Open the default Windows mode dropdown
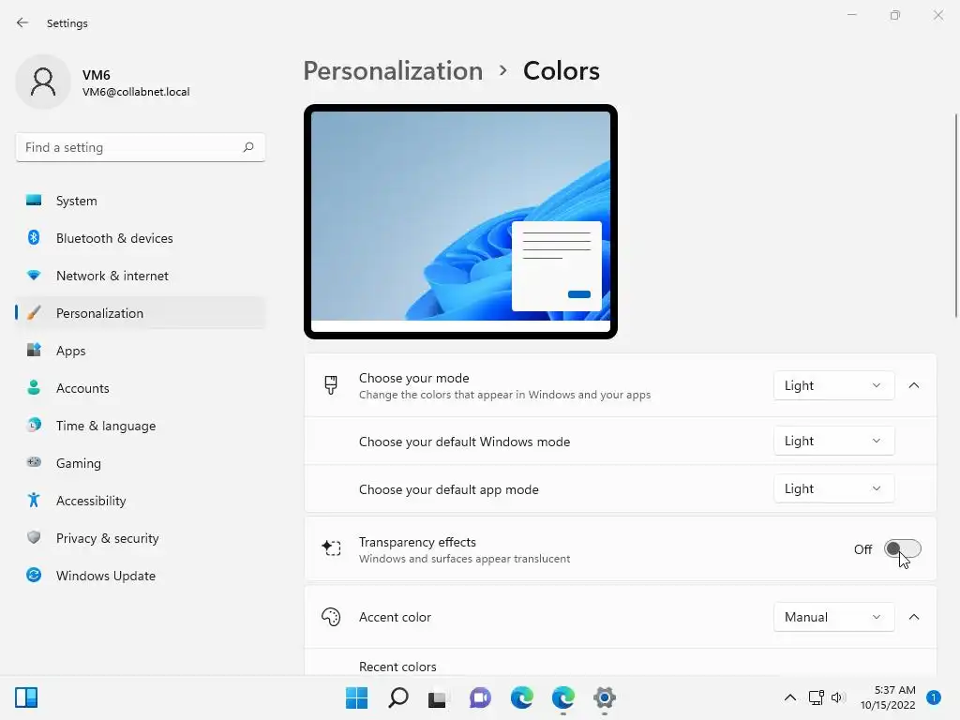 (x=833, y=441)
